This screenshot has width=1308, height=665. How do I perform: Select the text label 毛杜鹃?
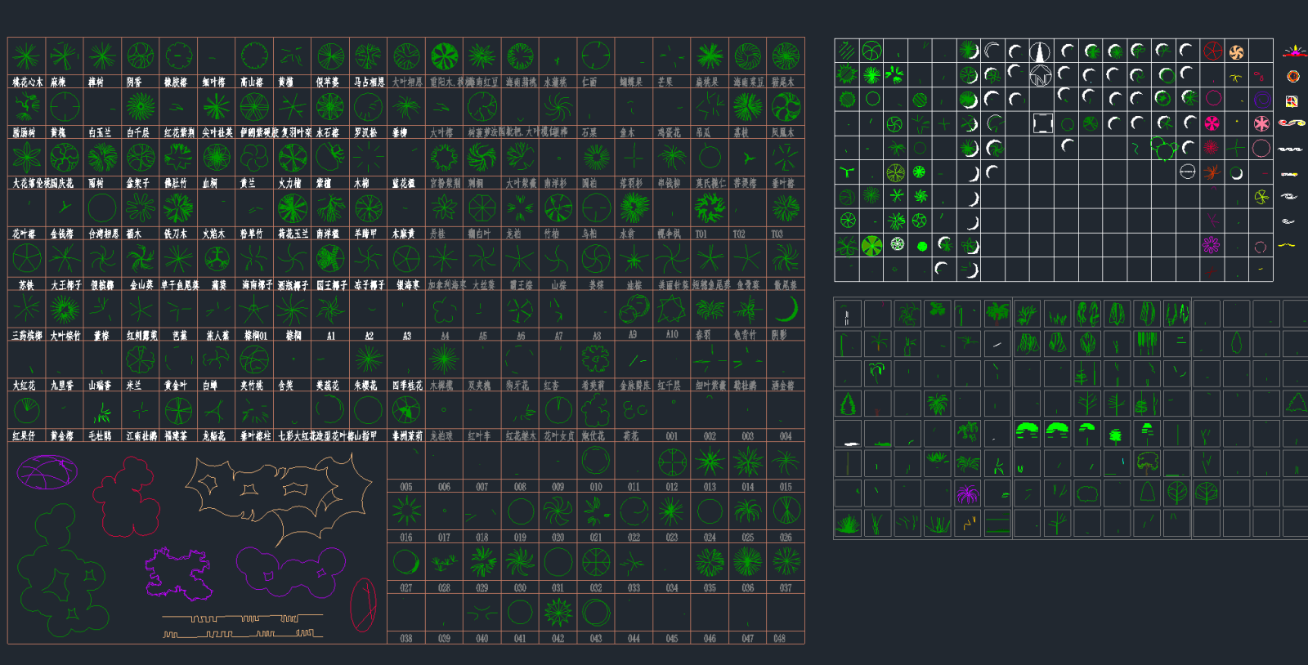pos(100,436)
